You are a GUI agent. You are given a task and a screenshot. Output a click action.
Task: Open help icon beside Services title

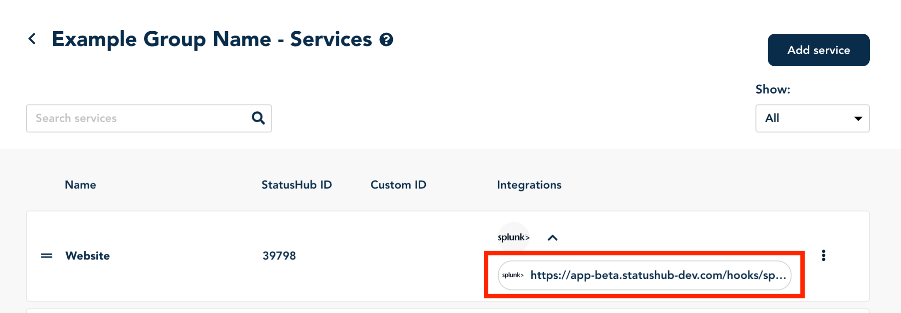386,40
